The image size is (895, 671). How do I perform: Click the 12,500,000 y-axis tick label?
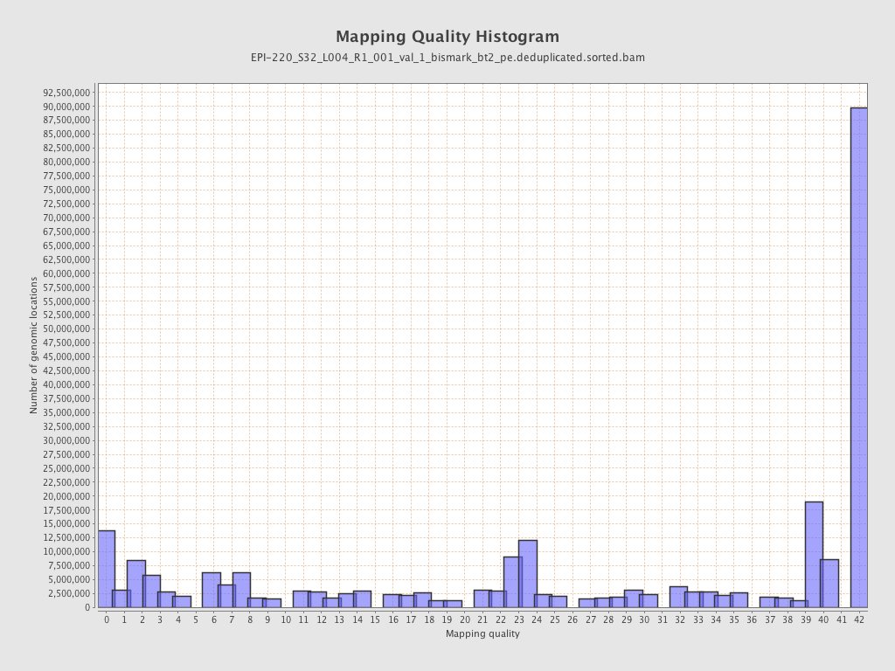pyautogui.click(x=66, y=537)
